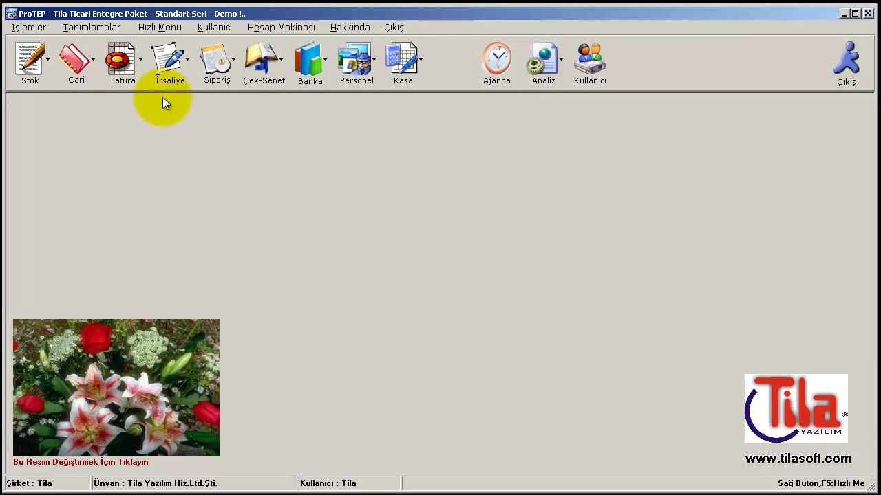Image resolution: width=881 pixels, height=495 pixels.
Task: Open the Ajanda clock icon
Action: click(497, 59)
